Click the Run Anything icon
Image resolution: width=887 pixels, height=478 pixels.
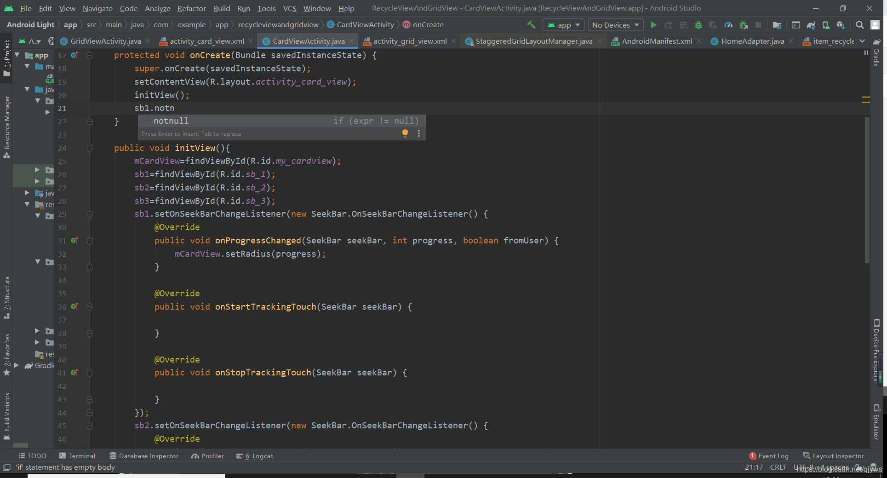pos(796,25)
